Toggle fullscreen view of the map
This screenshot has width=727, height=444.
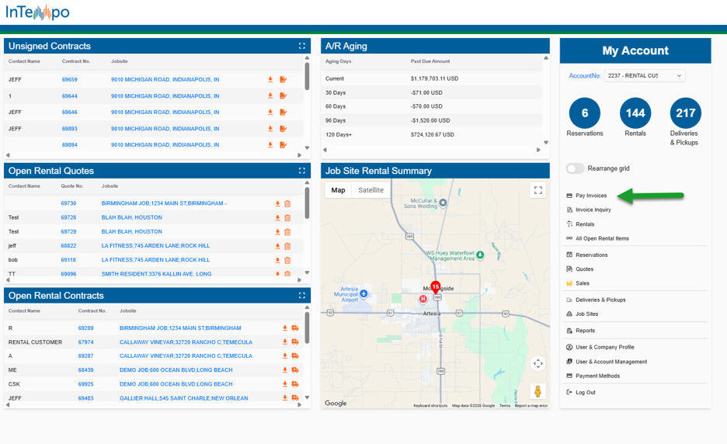point(537,190)
